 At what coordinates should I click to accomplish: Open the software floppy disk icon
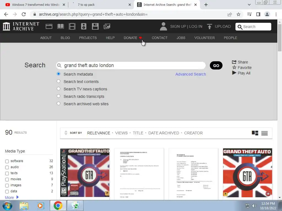[95, 26]
